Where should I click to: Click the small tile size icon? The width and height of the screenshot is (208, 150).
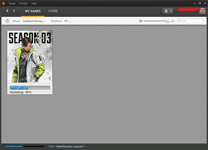[140, 21]
